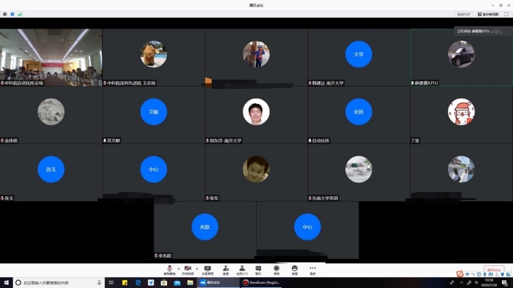
Task: Click the red leave meeting button
Action: click(494, 270)
